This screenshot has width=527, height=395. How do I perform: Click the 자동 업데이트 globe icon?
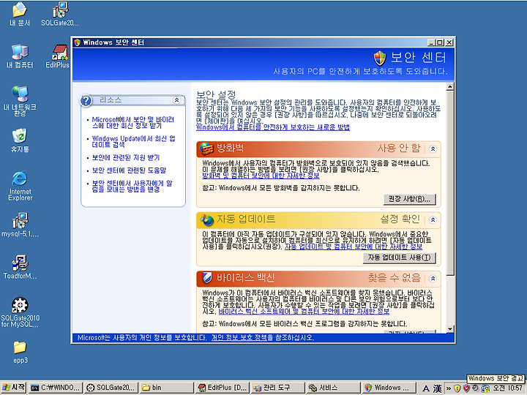(206, 220)
